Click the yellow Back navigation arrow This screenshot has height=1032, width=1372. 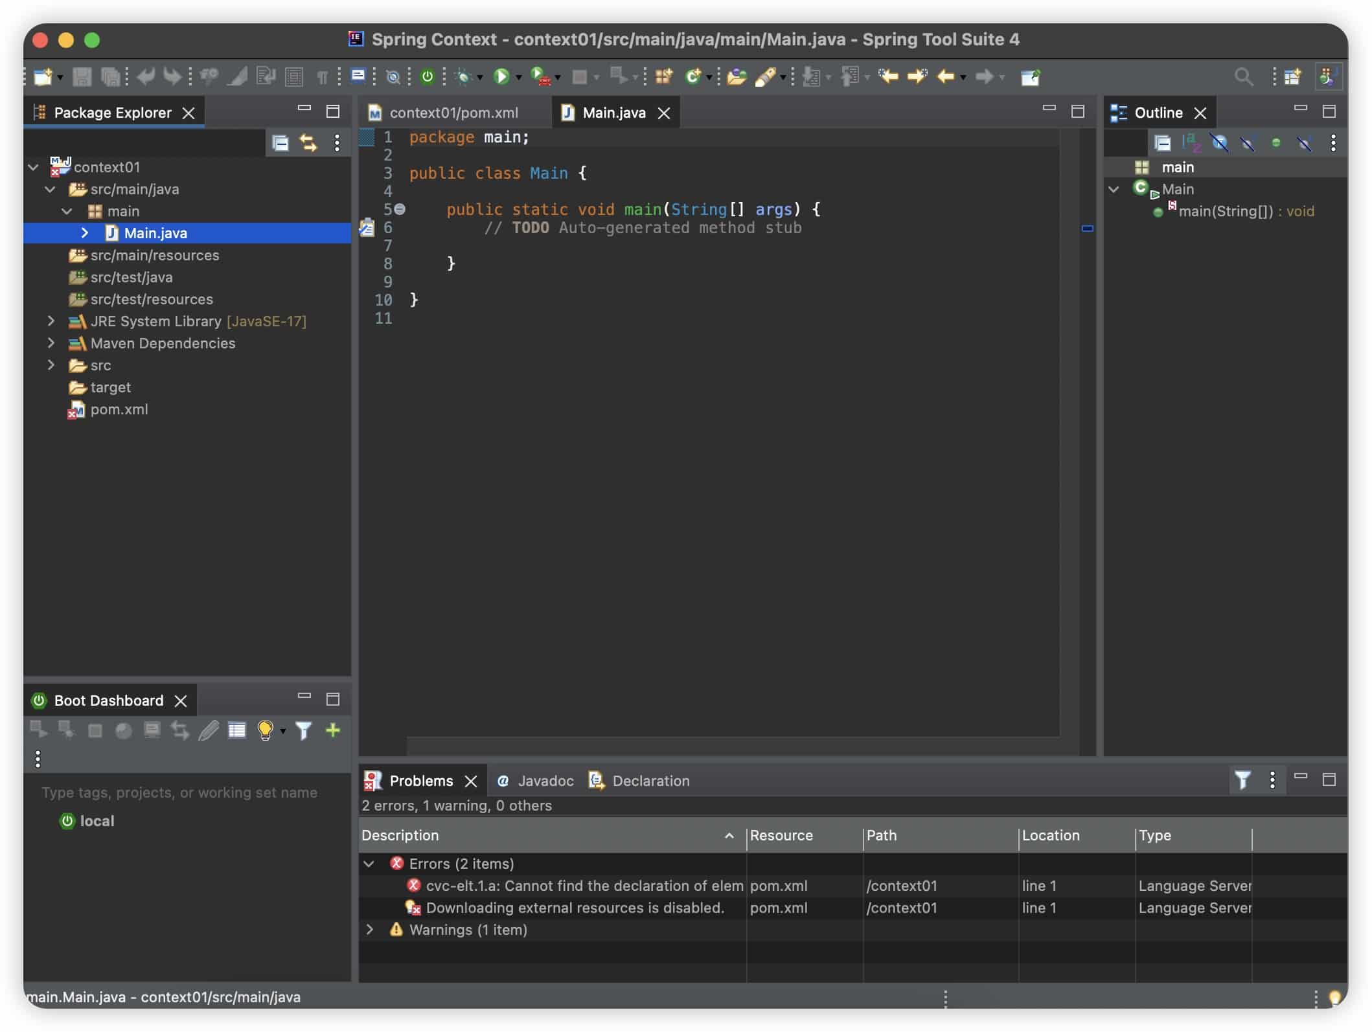pos(946,77)
